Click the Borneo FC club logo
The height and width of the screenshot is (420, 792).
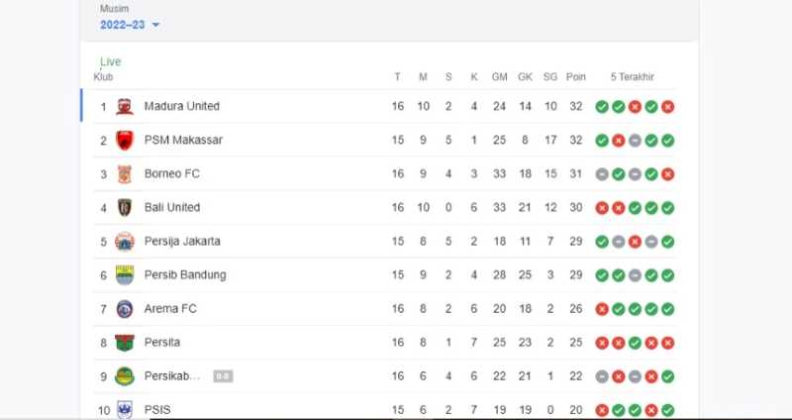(x=124, y=173)
